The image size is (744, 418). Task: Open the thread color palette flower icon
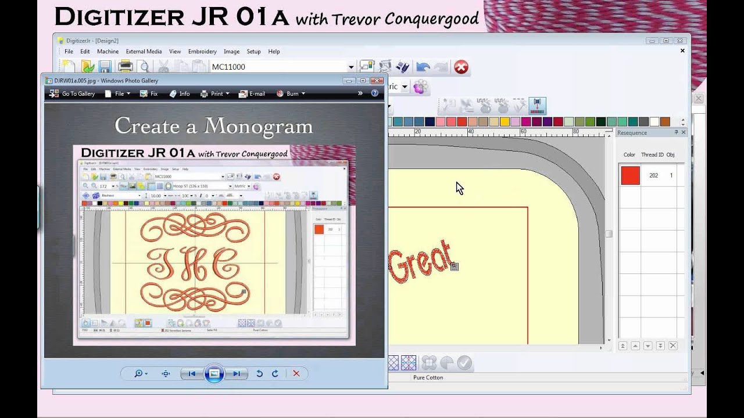pos(420,87)
